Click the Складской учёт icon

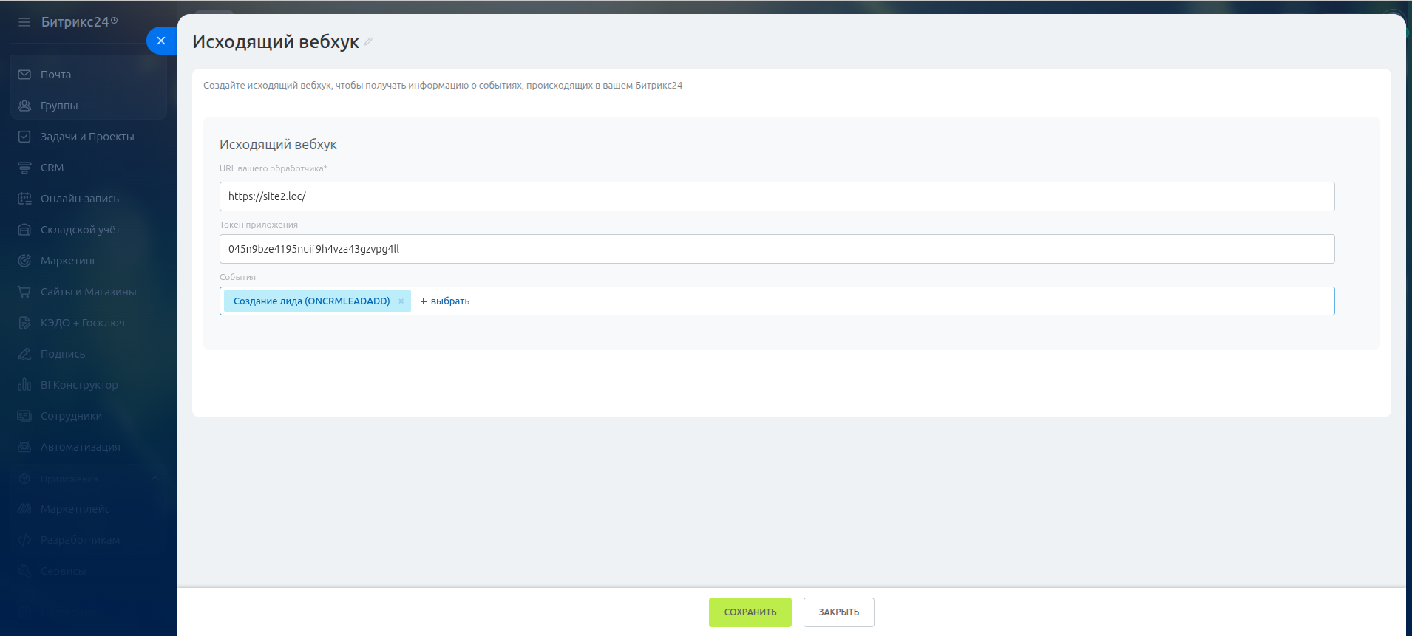[x=24, y=230]
